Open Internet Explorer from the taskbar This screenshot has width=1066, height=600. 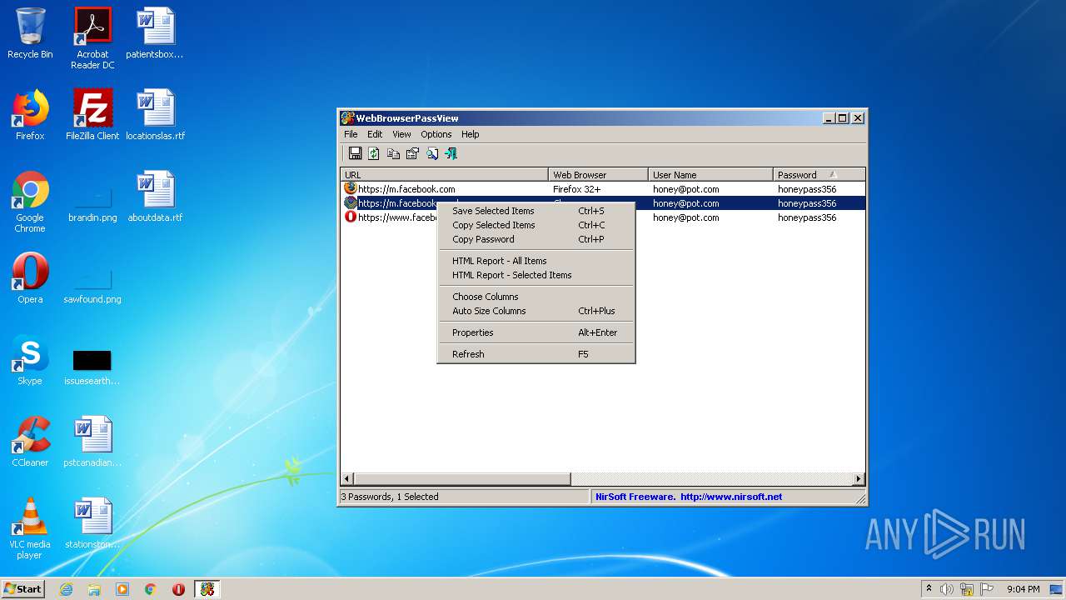point(66,589)
